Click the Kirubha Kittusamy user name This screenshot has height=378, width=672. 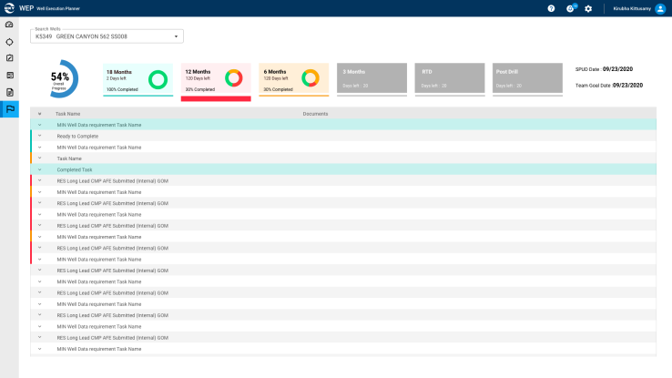pos(632,8)
